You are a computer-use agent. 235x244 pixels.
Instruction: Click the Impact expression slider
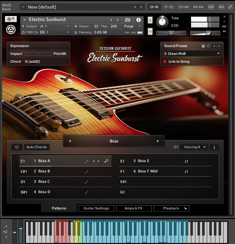pos(38,54)
